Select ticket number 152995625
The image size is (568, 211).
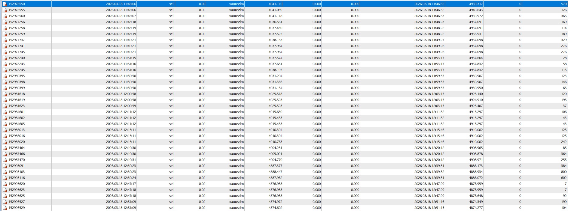coord(17,196)
